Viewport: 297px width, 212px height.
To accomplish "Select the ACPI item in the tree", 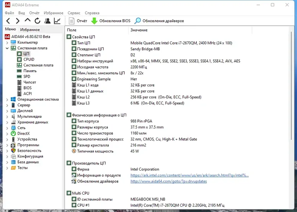I will click(27, 94).
